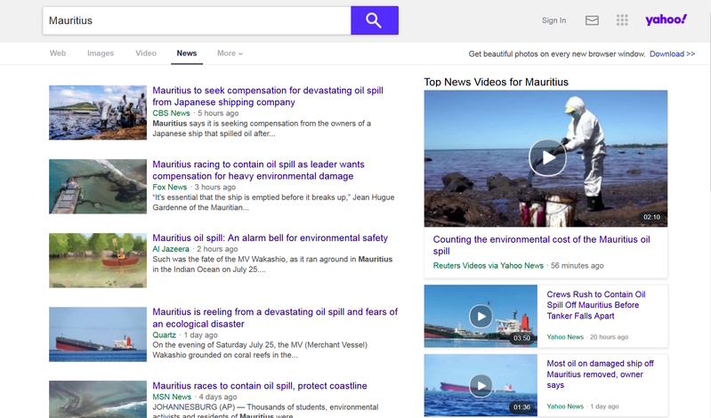The height and width of the screenshot is (418, 711).
Task: Open thumbnail of workers cleaning oil on shore
Action: click(x=98, y=112)
